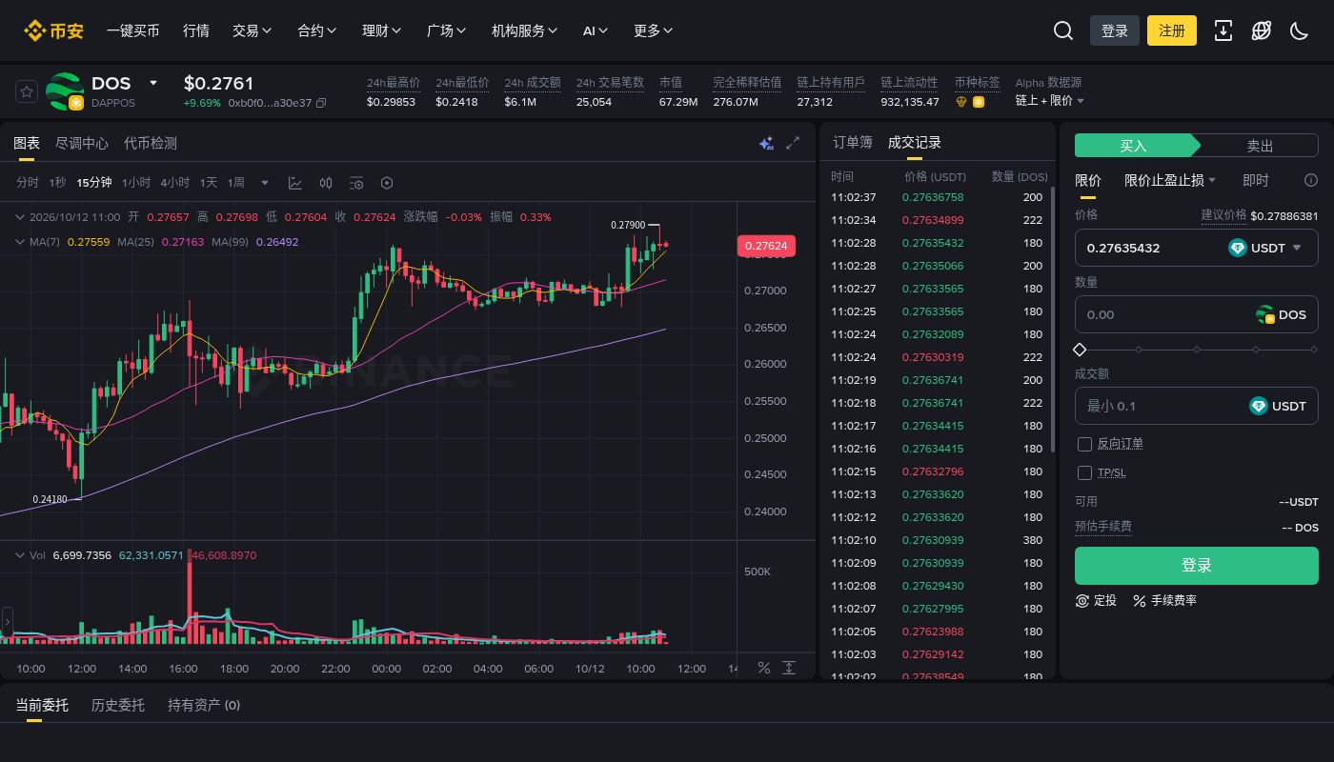Click the trade records list scrollbar
The width and height of the screenshot is (1334, 762).
pyautogui.click(x=1052, y=319)
